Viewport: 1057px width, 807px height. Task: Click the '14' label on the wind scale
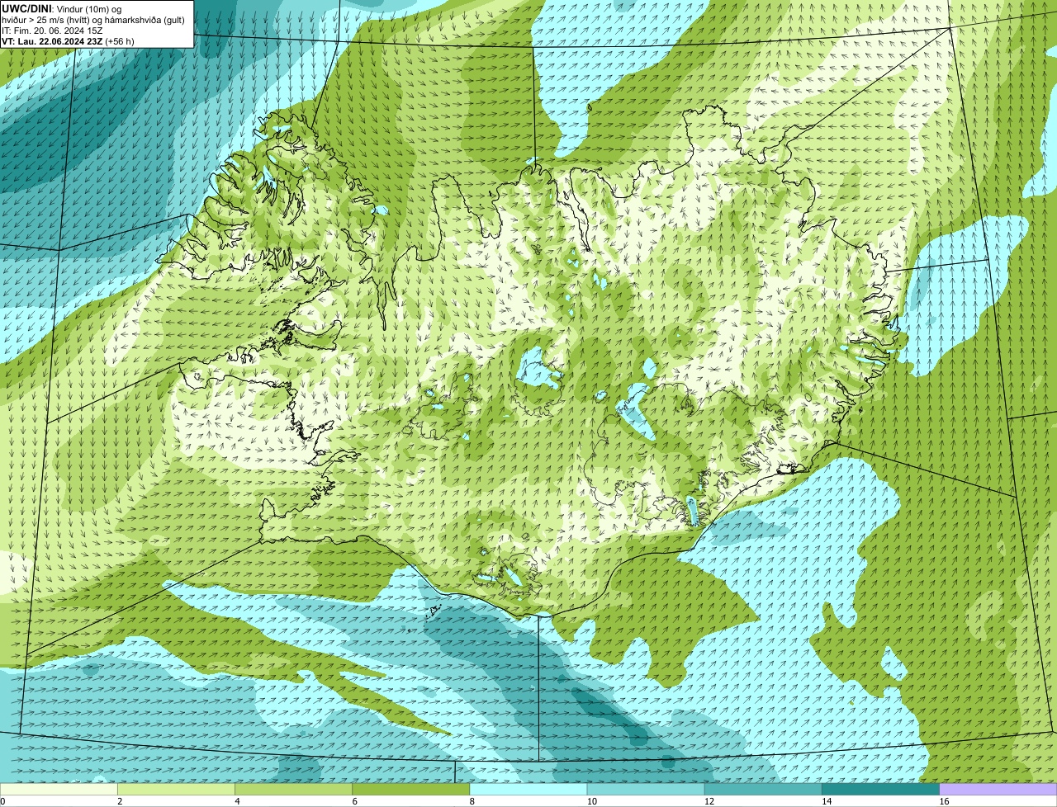click(x=827, y=801)
